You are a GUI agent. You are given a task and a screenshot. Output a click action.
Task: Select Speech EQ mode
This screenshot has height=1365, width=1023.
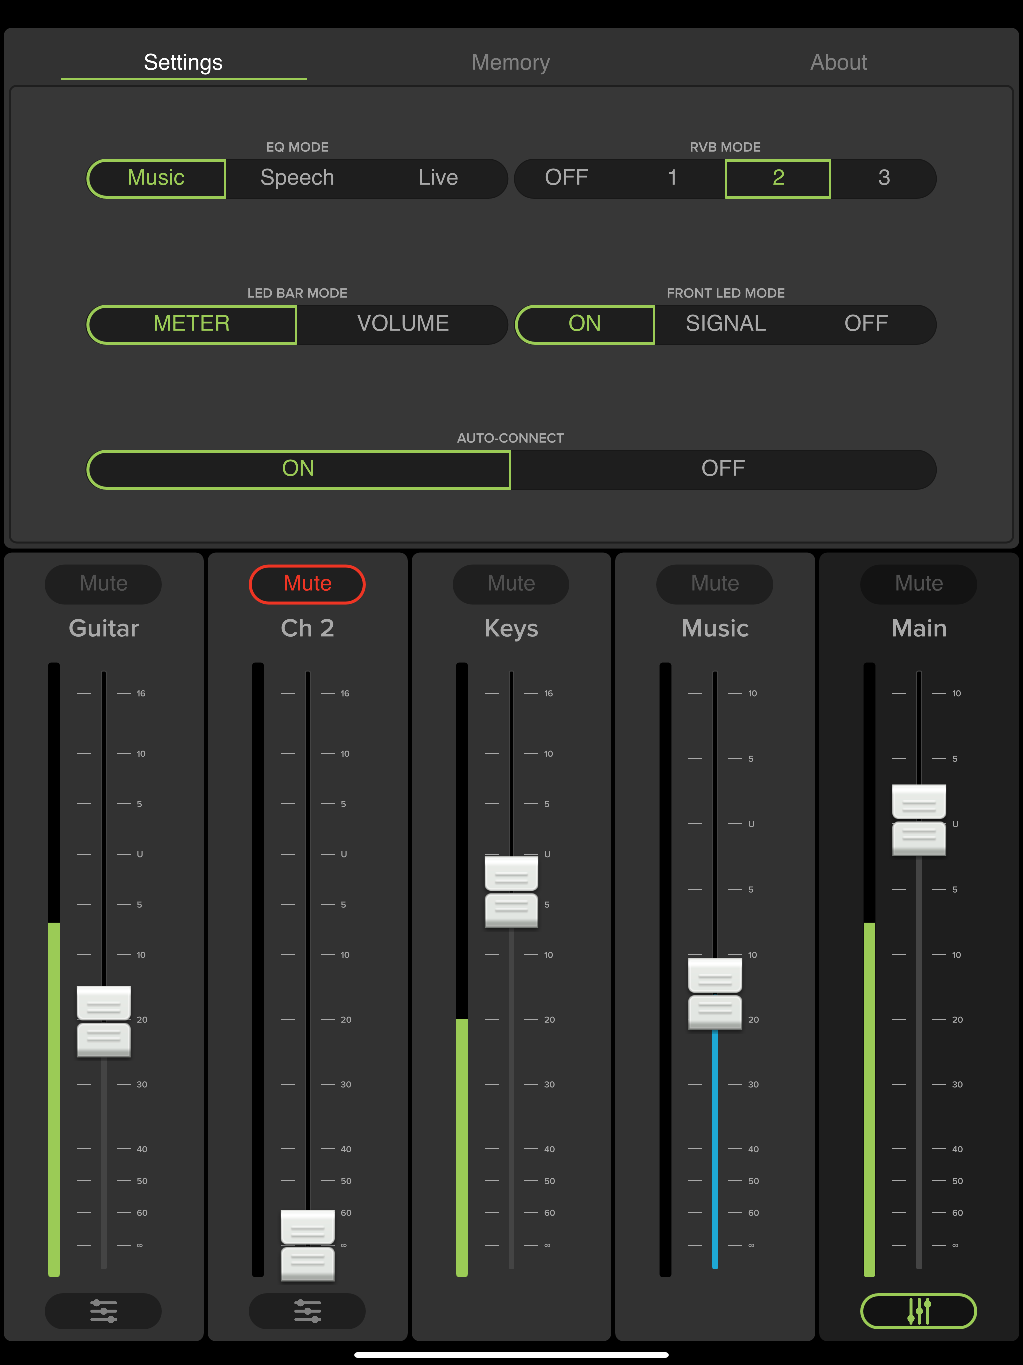297,178
